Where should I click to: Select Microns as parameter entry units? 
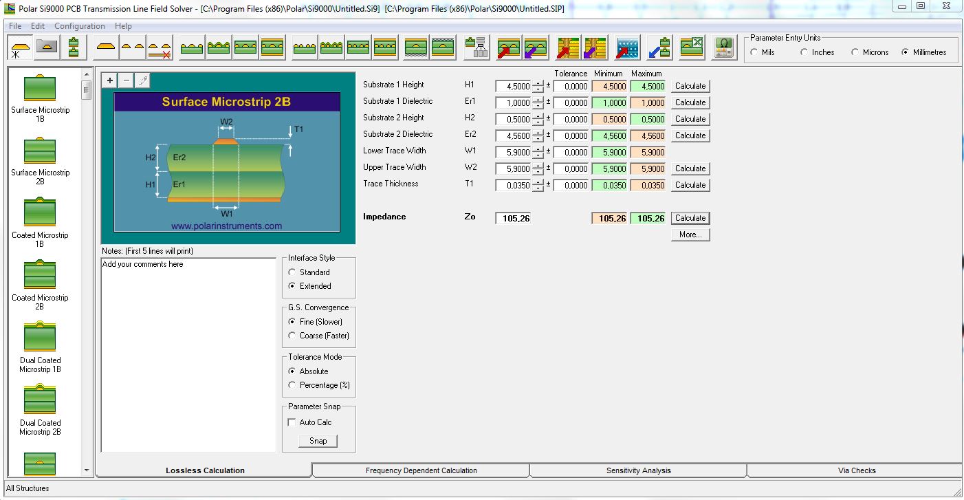point(855,52)
